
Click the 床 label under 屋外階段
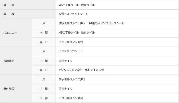coord(44,79)
